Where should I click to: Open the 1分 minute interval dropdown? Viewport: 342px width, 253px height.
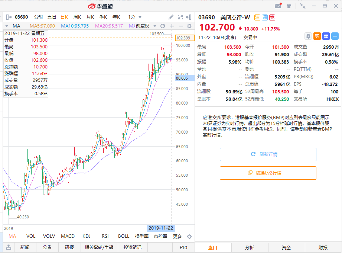[x=134, y=17]
